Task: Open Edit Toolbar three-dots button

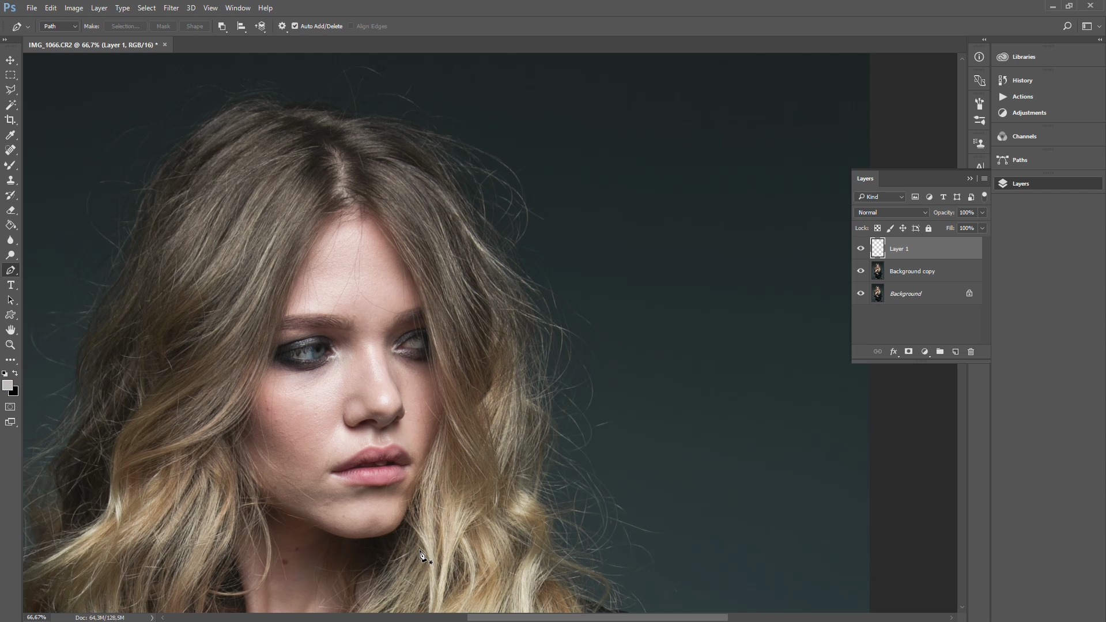Action: click(x=10, y=360)
